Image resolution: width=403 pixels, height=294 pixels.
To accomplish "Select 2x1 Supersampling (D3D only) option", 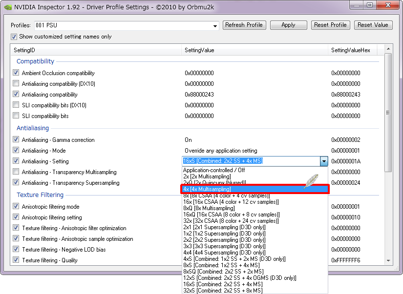I will click(x=255, y=227).
